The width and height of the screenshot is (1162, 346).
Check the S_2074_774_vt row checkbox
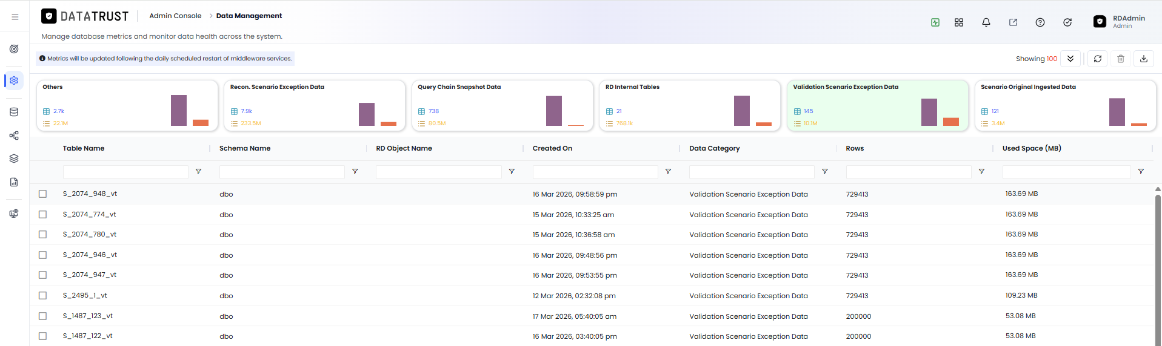click(x=42, y=215)
